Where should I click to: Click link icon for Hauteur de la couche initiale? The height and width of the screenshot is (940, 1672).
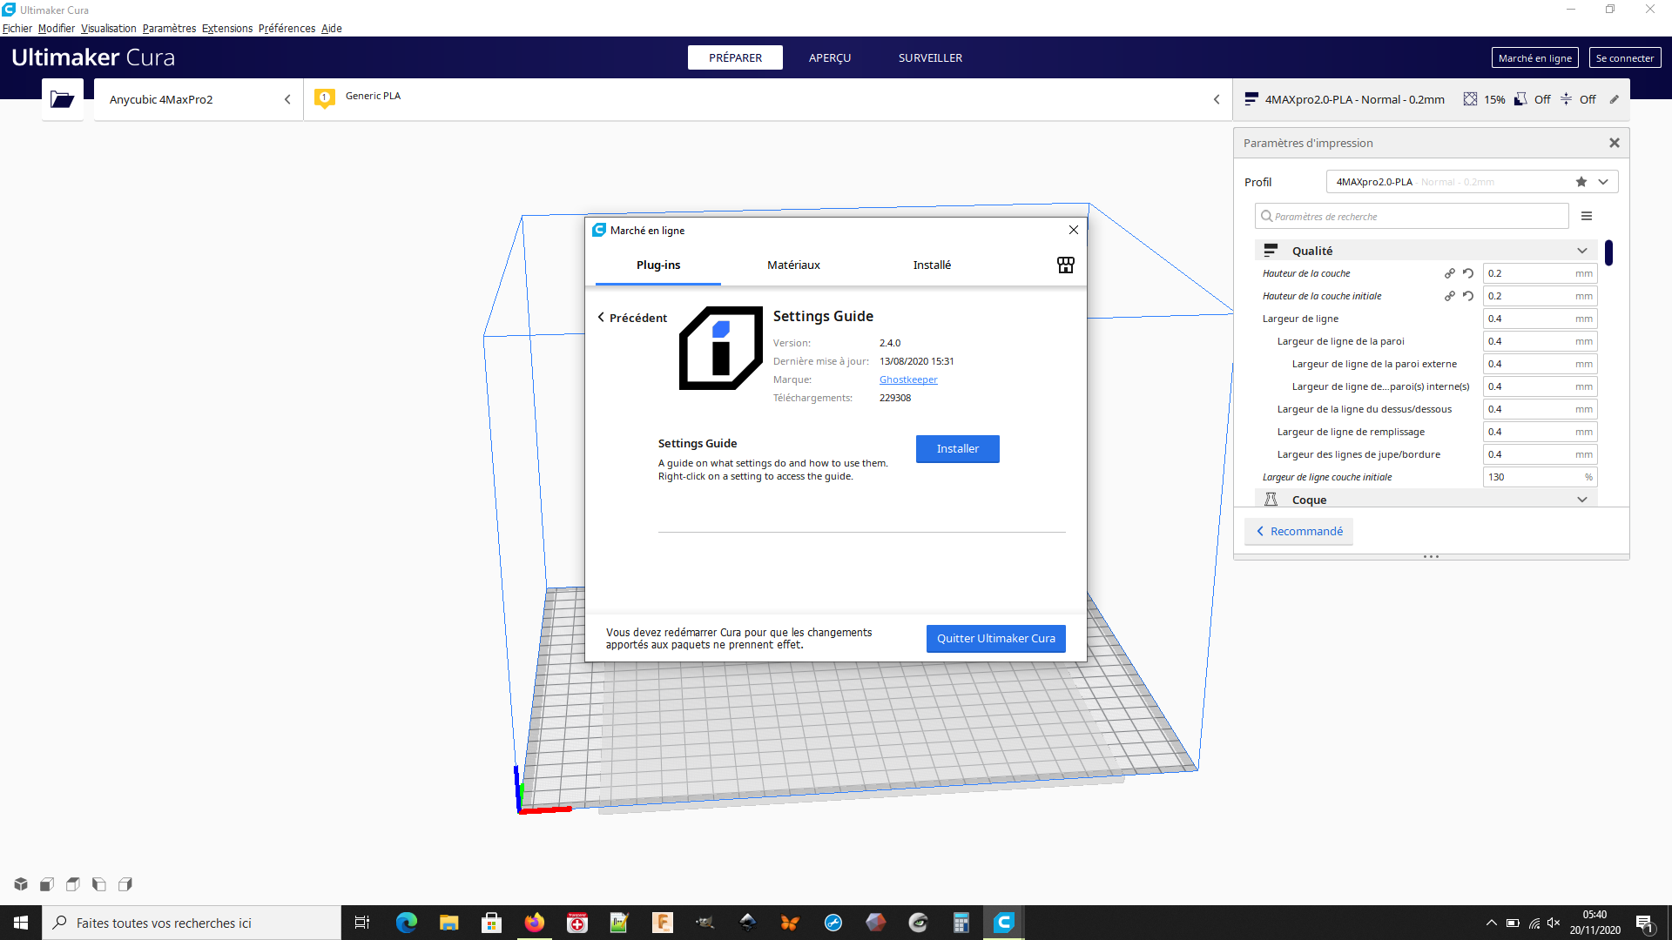click(x=1449, y=296)
